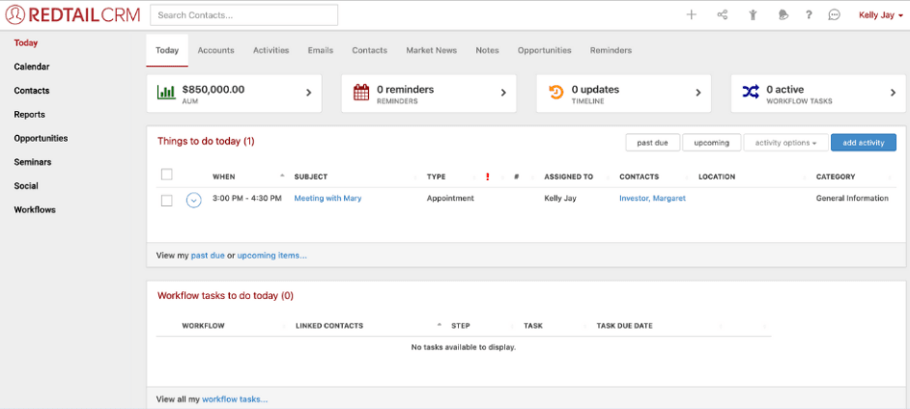The width and height of the screenshot is (910, 409).
Task: Click the orange timeline updates icon
Action: tap(556, 93)
